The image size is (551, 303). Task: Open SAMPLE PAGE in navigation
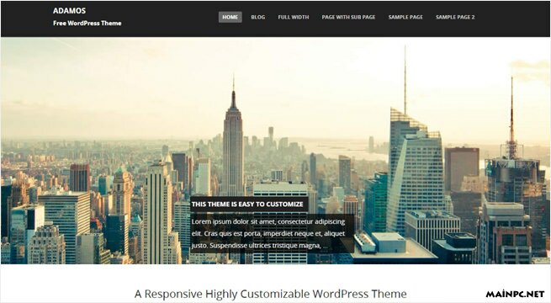pyautogui.click(x=405, y=17)
